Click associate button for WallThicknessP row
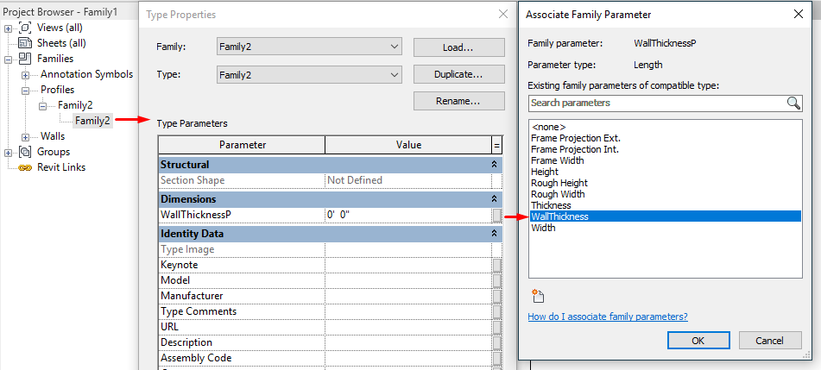Image resolution: width=821 pixels, height=370 pixels. [497, 215]
